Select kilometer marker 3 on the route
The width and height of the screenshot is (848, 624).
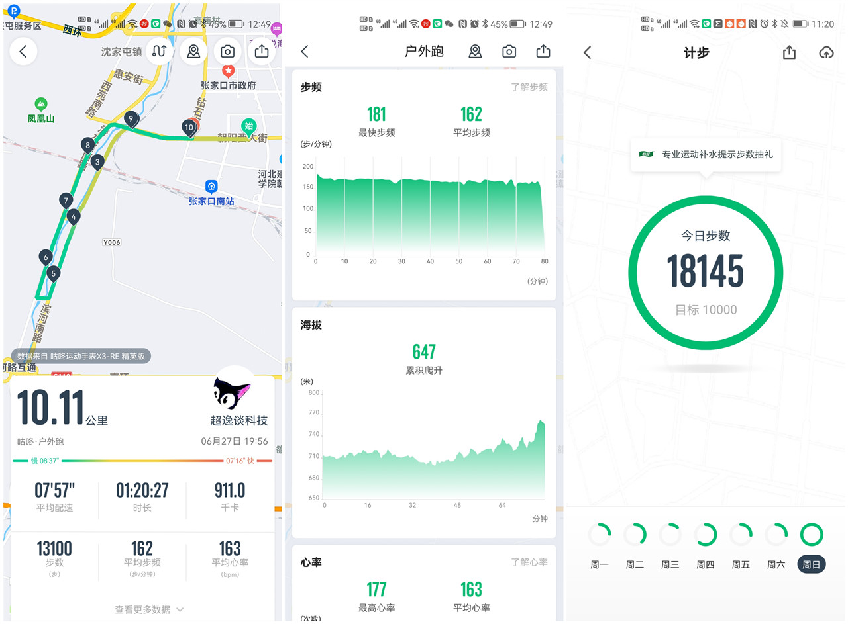(x=97, y=162)
